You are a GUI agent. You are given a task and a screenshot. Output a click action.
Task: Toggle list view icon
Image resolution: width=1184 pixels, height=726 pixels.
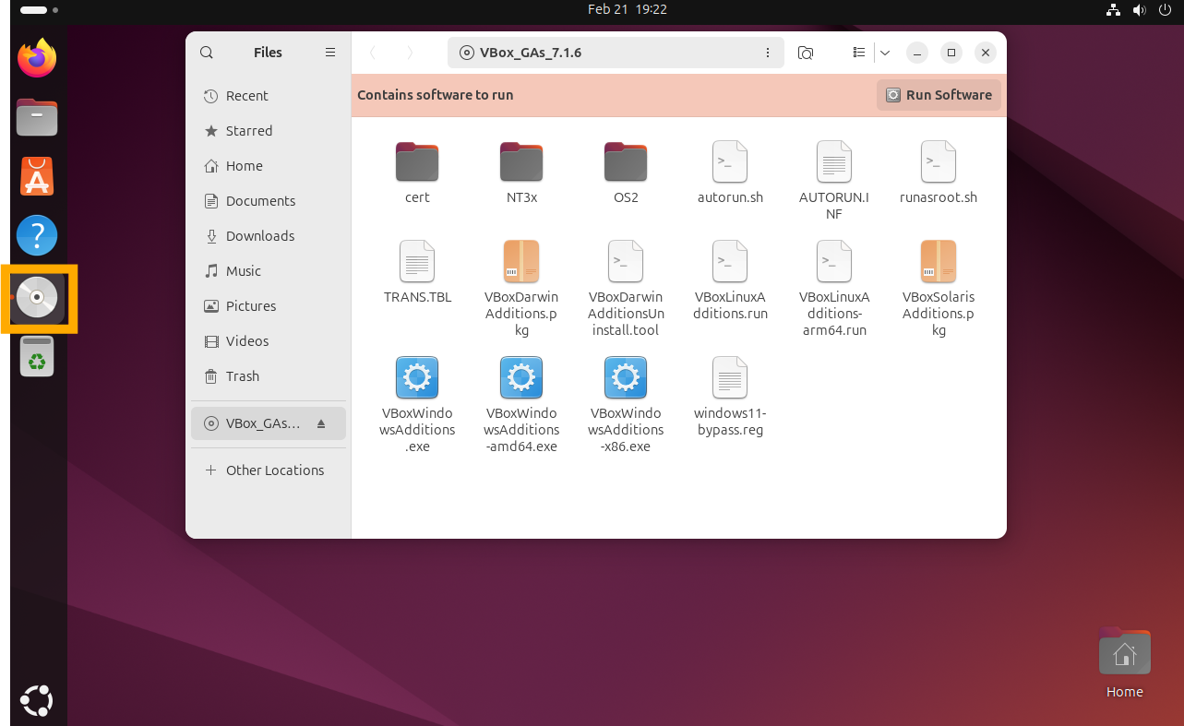859,53
